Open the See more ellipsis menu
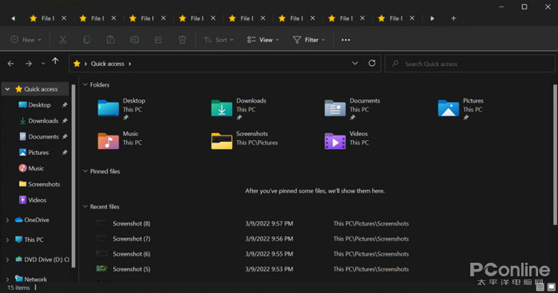The width and height of the screenshot is (558, 293). tap(345, 40)
